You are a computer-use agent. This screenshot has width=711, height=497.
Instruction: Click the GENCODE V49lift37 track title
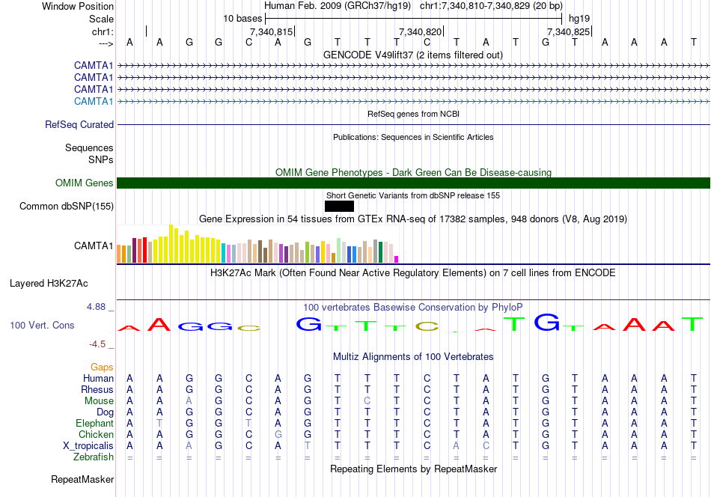[x=413, y=55]
